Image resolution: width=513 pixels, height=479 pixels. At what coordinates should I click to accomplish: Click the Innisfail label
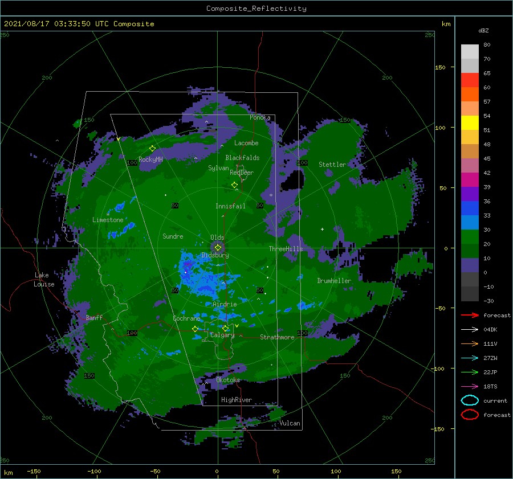click(x=230, y=206)
